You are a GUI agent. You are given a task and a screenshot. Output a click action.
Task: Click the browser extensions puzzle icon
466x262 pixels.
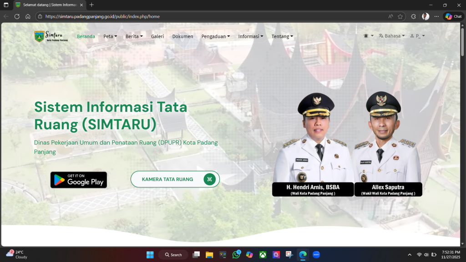[413, 16]
